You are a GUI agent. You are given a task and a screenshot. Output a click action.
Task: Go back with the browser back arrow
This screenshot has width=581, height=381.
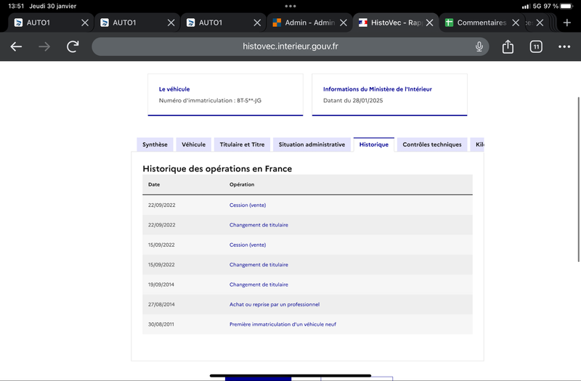coord(16,46)
